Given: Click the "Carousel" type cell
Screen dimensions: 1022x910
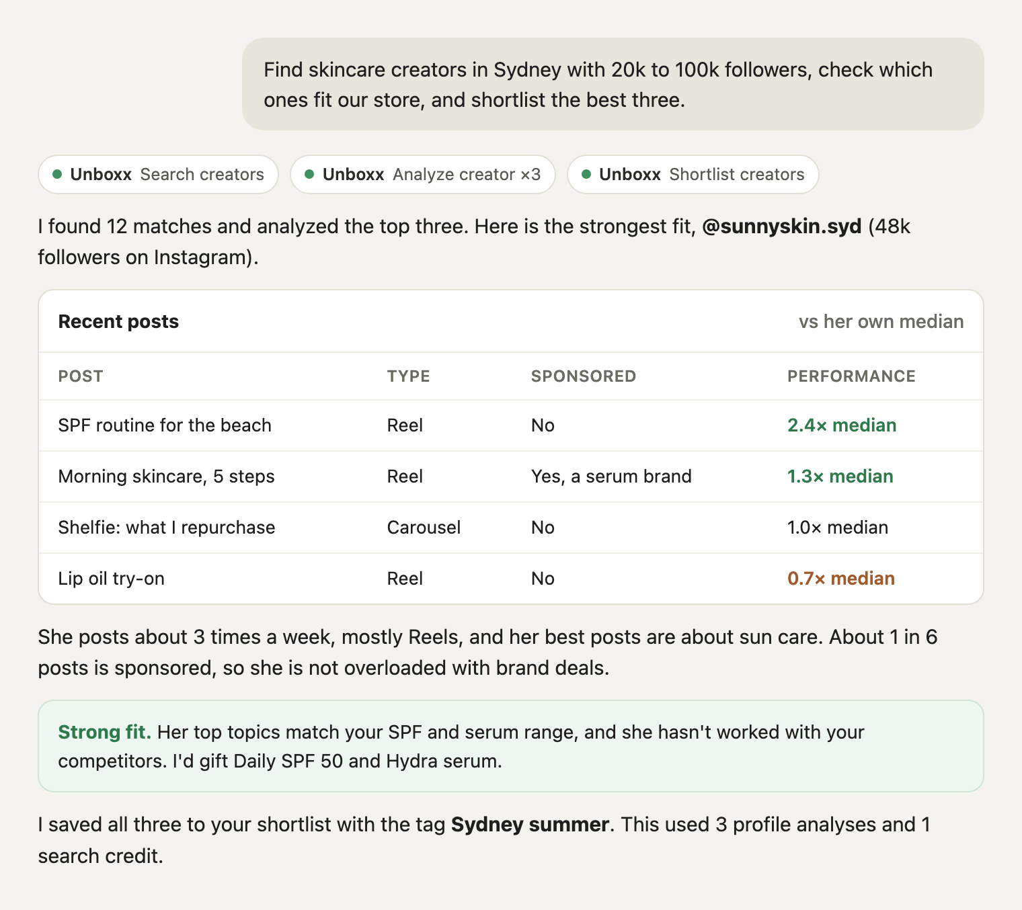Looking at the screenshot, I should (x=424, y=528).
